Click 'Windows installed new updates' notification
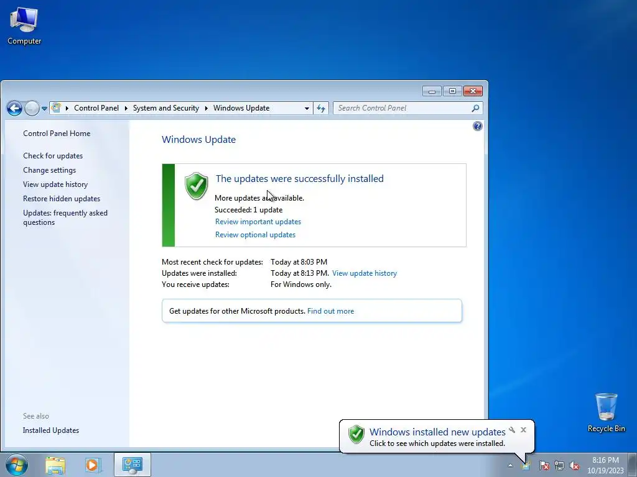Screen dimensions: 637x477 pos(437,432)
